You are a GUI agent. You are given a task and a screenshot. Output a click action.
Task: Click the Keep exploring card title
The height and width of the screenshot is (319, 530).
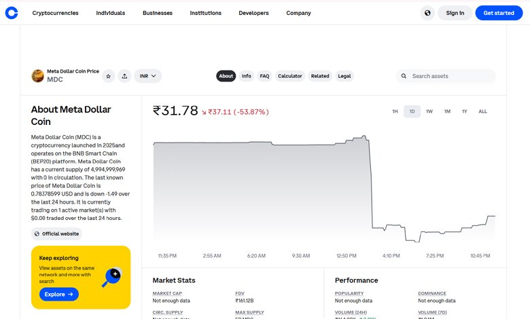(x=59, y=258)
